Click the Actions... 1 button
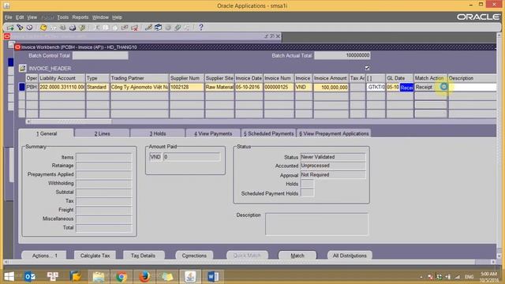Screen dimensions: 505x284 click(x=44, y=256)
